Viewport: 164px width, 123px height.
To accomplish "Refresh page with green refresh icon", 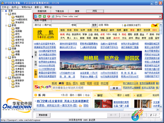I will click(x=53, y=16).
